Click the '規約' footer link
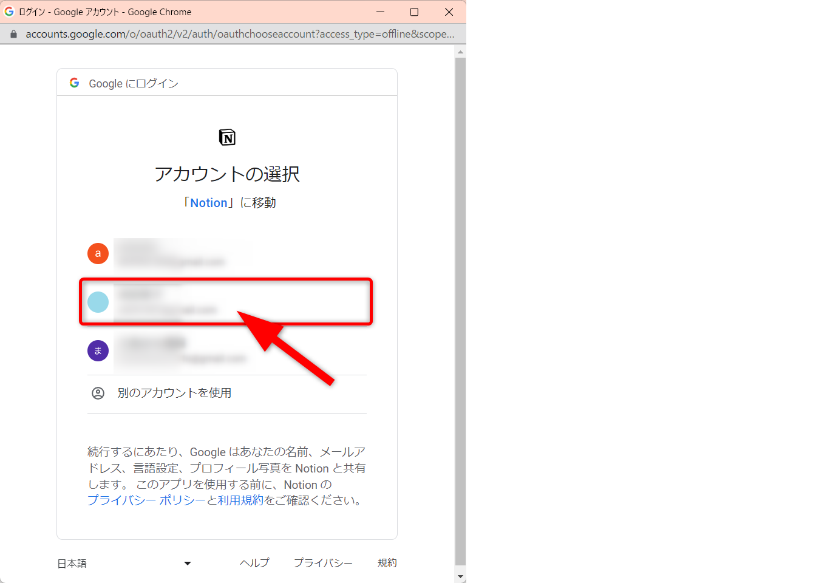This screenshot has height=583, width=816. pyautogui.click(x=387, y=563)
